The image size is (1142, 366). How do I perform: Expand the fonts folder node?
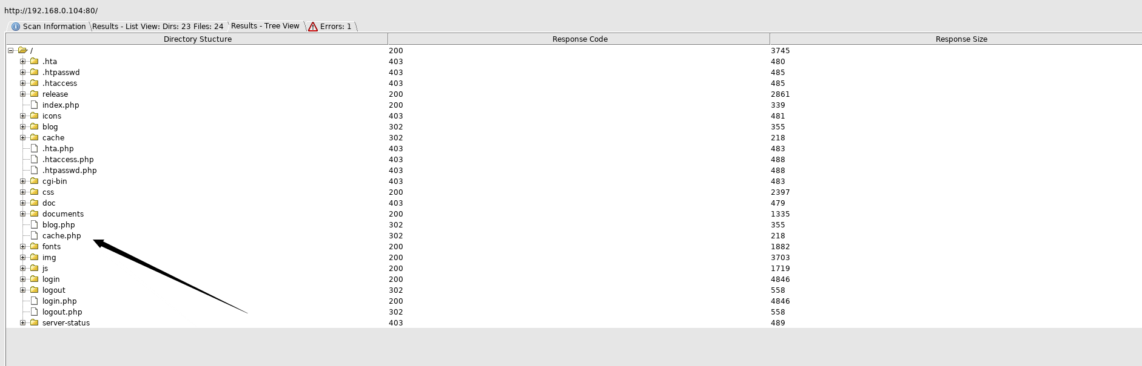click(23, 246)
